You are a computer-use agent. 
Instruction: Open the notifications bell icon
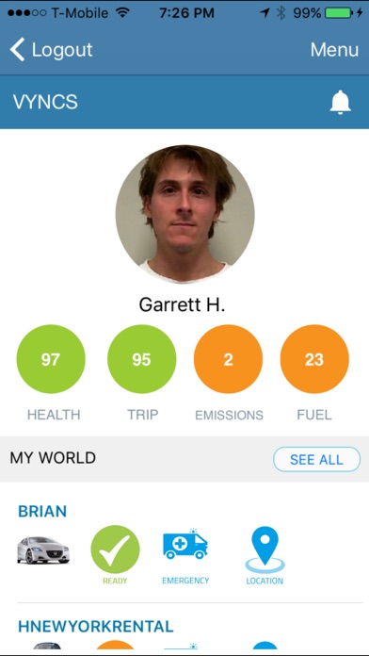pos(340,102)
